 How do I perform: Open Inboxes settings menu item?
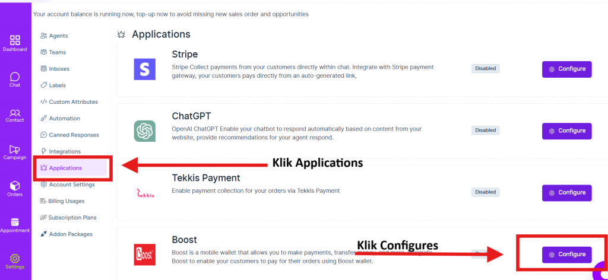click(x=60, y=69)
